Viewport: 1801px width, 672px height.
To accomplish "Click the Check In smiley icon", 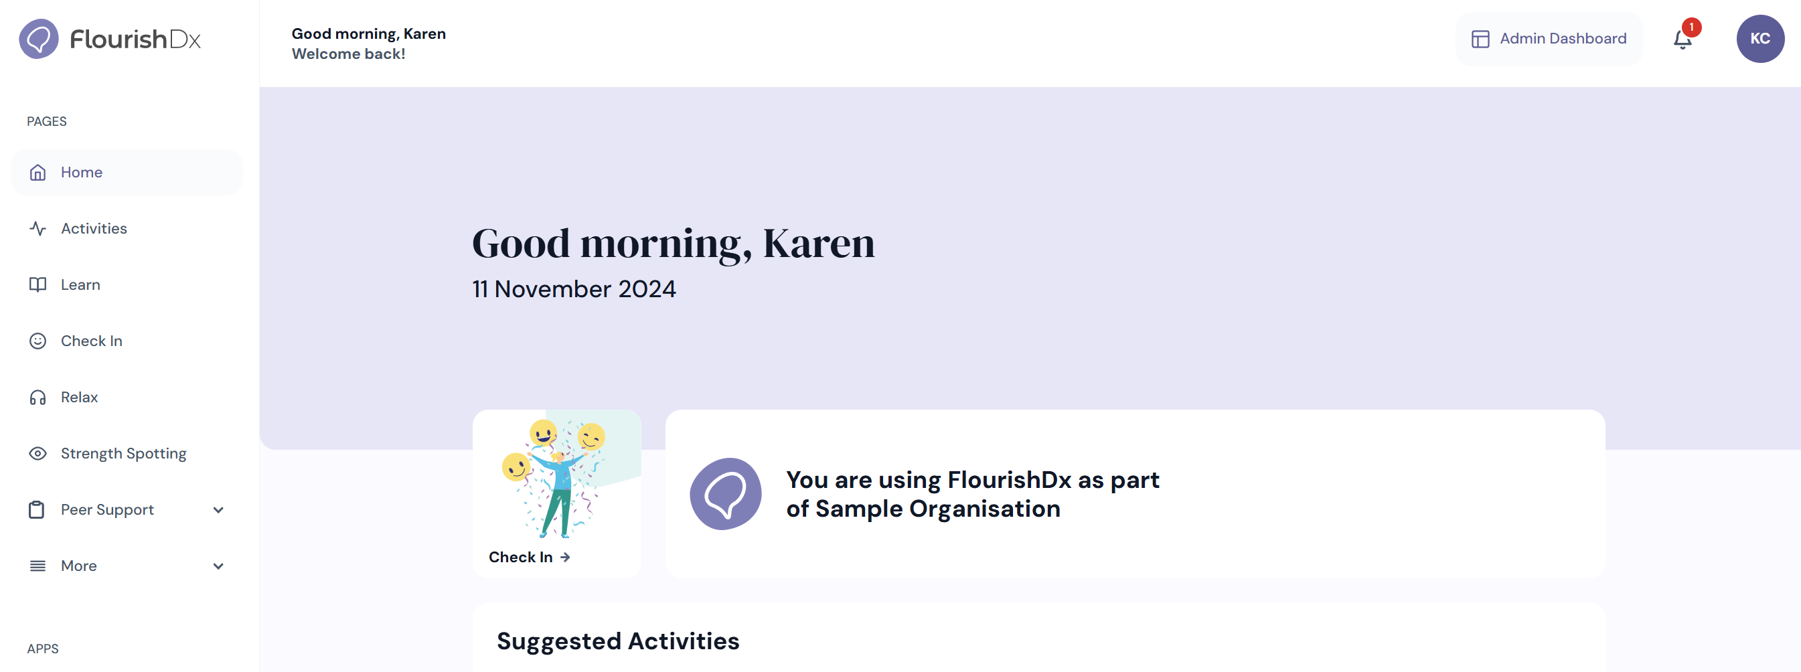I will point(37,341).
